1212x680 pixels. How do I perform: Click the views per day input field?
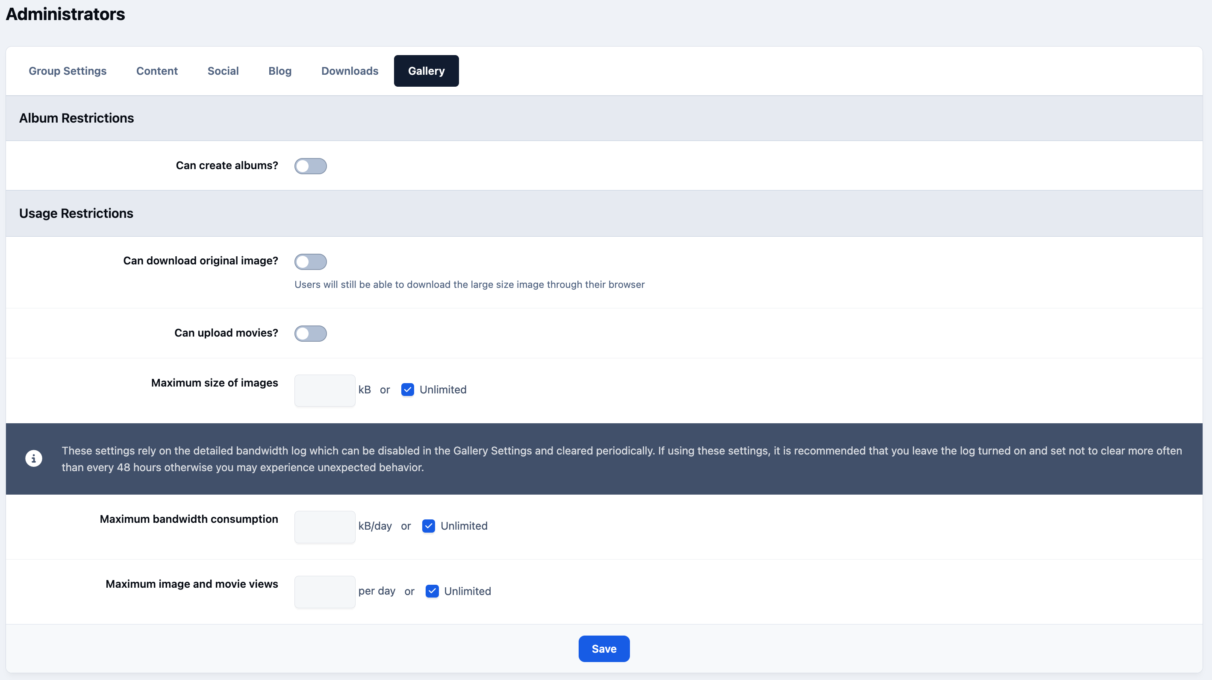coord(325,592)
